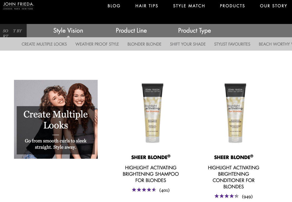Choose the Blonder Blonde filter

click(x=144, y=44)
